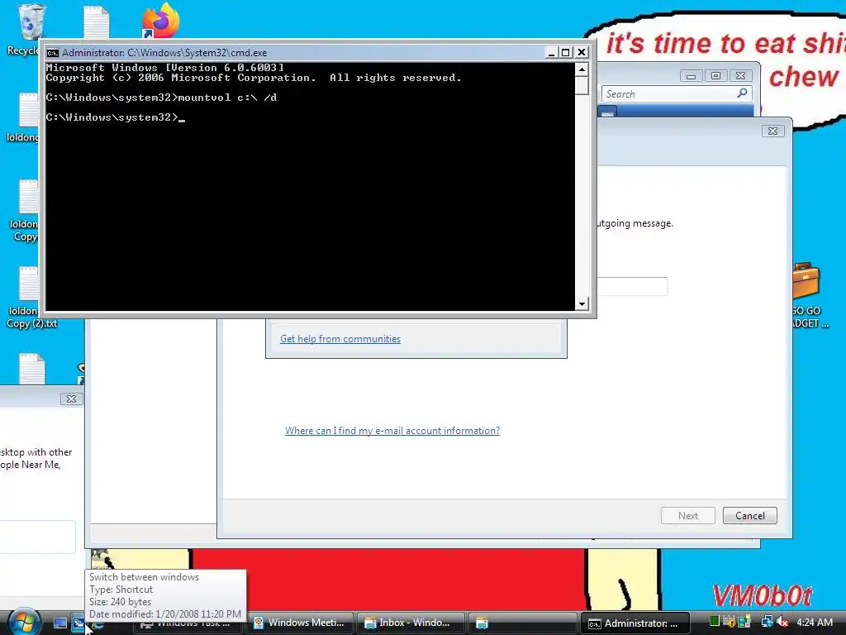
Task: Click the Windows Start orb
Action: click(x=24, y=622)
